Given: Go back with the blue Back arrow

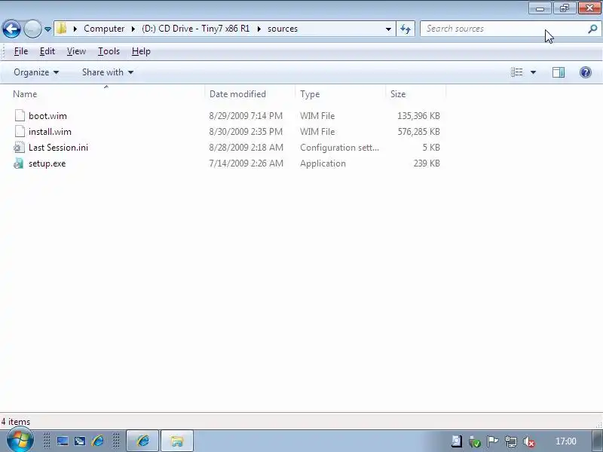Looking at the screenshot, I should click(x=11, y=29).
